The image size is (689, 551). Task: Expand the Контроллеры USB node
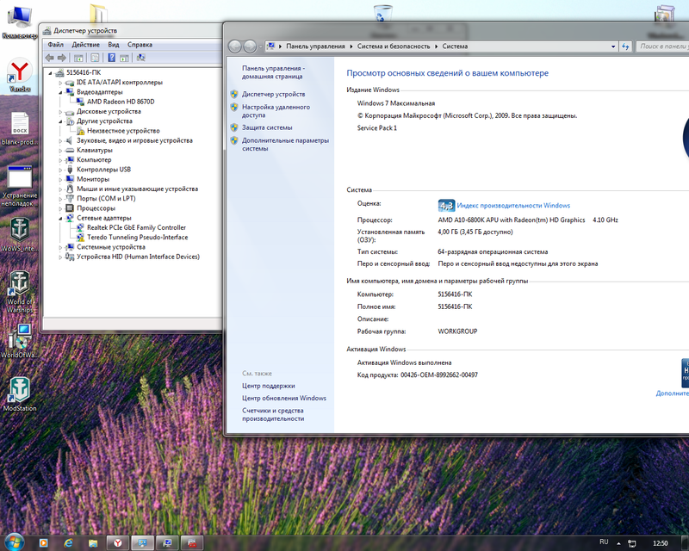pyautogui.click(x=60, y=170)
